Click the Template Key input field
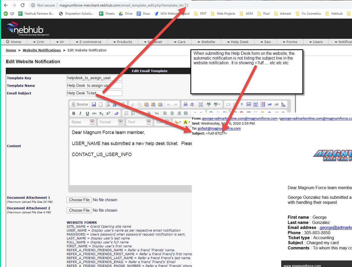 tap(94, 78)
